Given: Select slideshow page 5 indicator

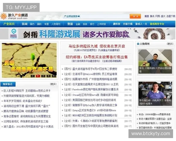Looking at the screenshot, I should (x=54, y=76).
